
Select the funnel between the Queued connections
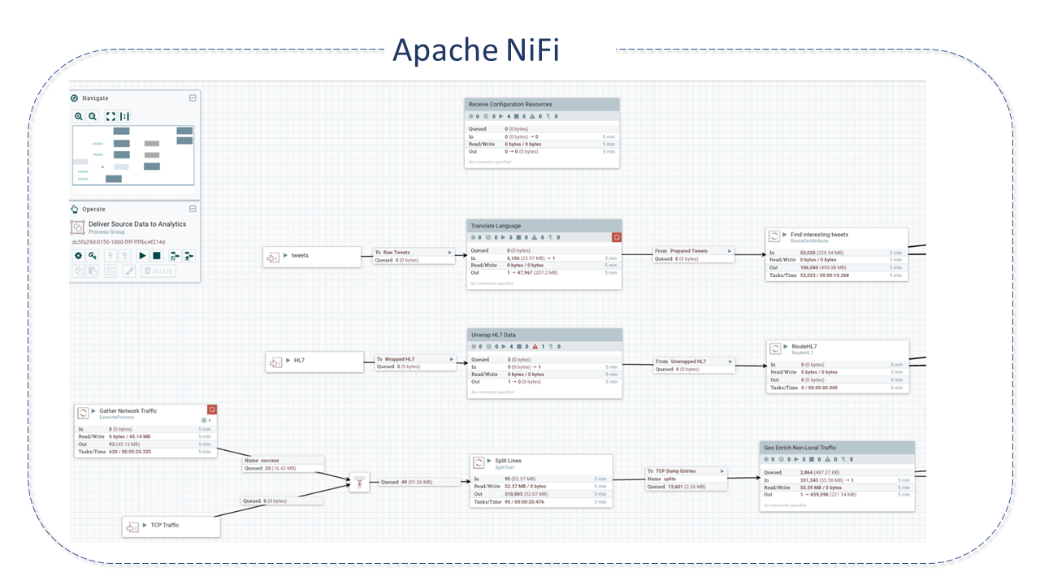click(358, 482)
